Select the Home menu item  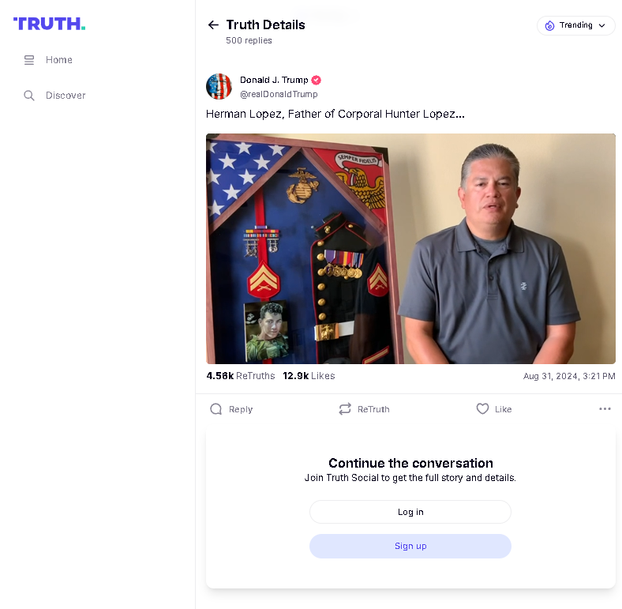point(48,60)
